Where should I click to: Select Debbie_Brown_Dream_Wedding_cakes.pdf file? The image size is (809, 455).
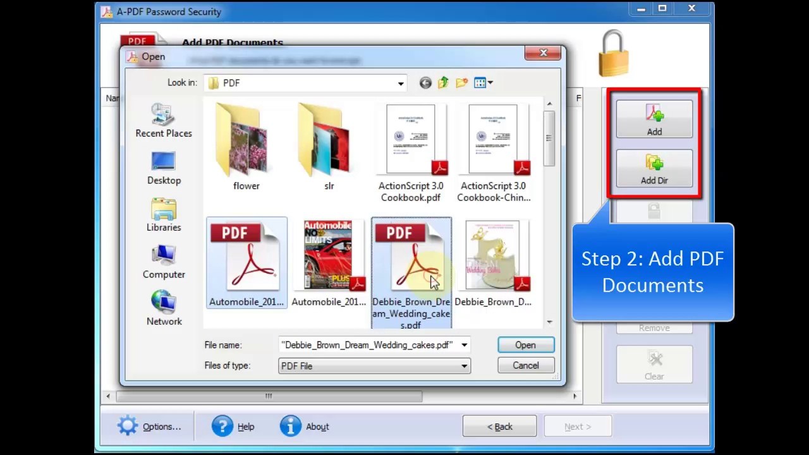pyautogui.click(x=411, y=273)
